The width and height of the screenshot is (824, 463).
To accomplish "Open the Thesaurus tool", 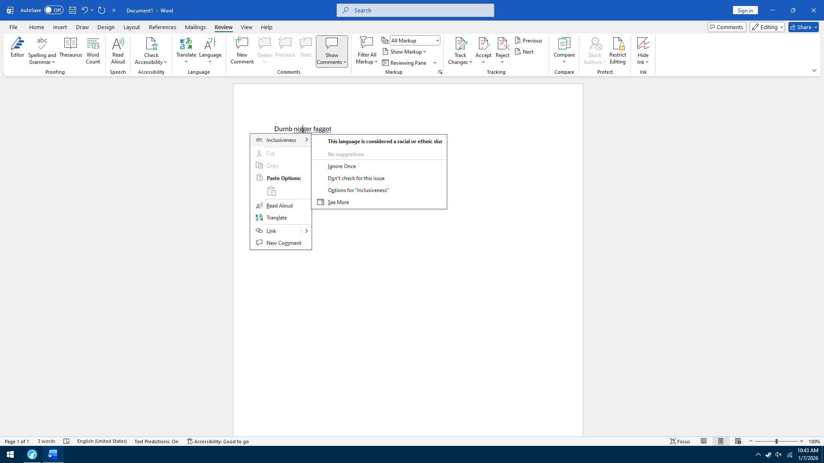I will (x=70, y=48).
